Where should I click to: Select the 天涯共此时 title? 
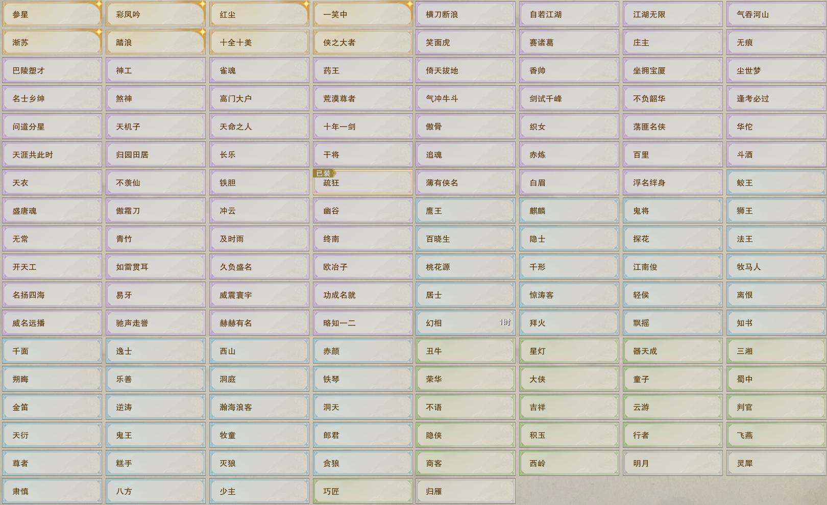tap(52, 155)
